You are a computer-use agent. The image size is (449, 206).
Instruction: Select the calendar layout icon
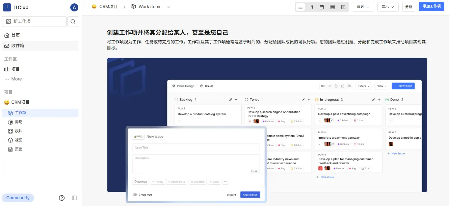click(322, 7)
